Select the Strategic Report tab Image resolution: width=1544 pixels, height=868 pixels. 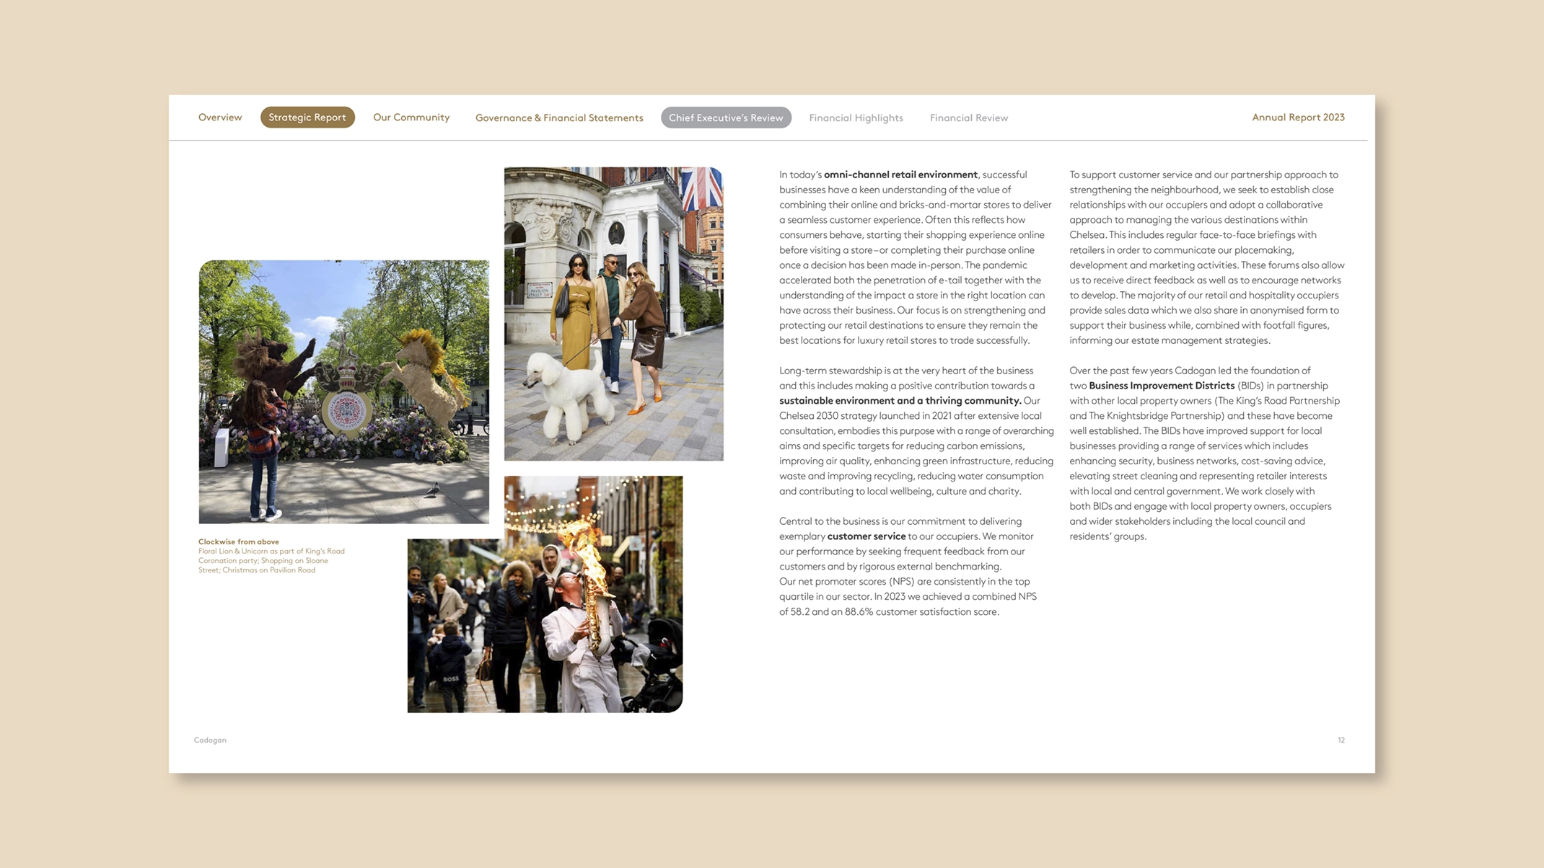point(307,118)
